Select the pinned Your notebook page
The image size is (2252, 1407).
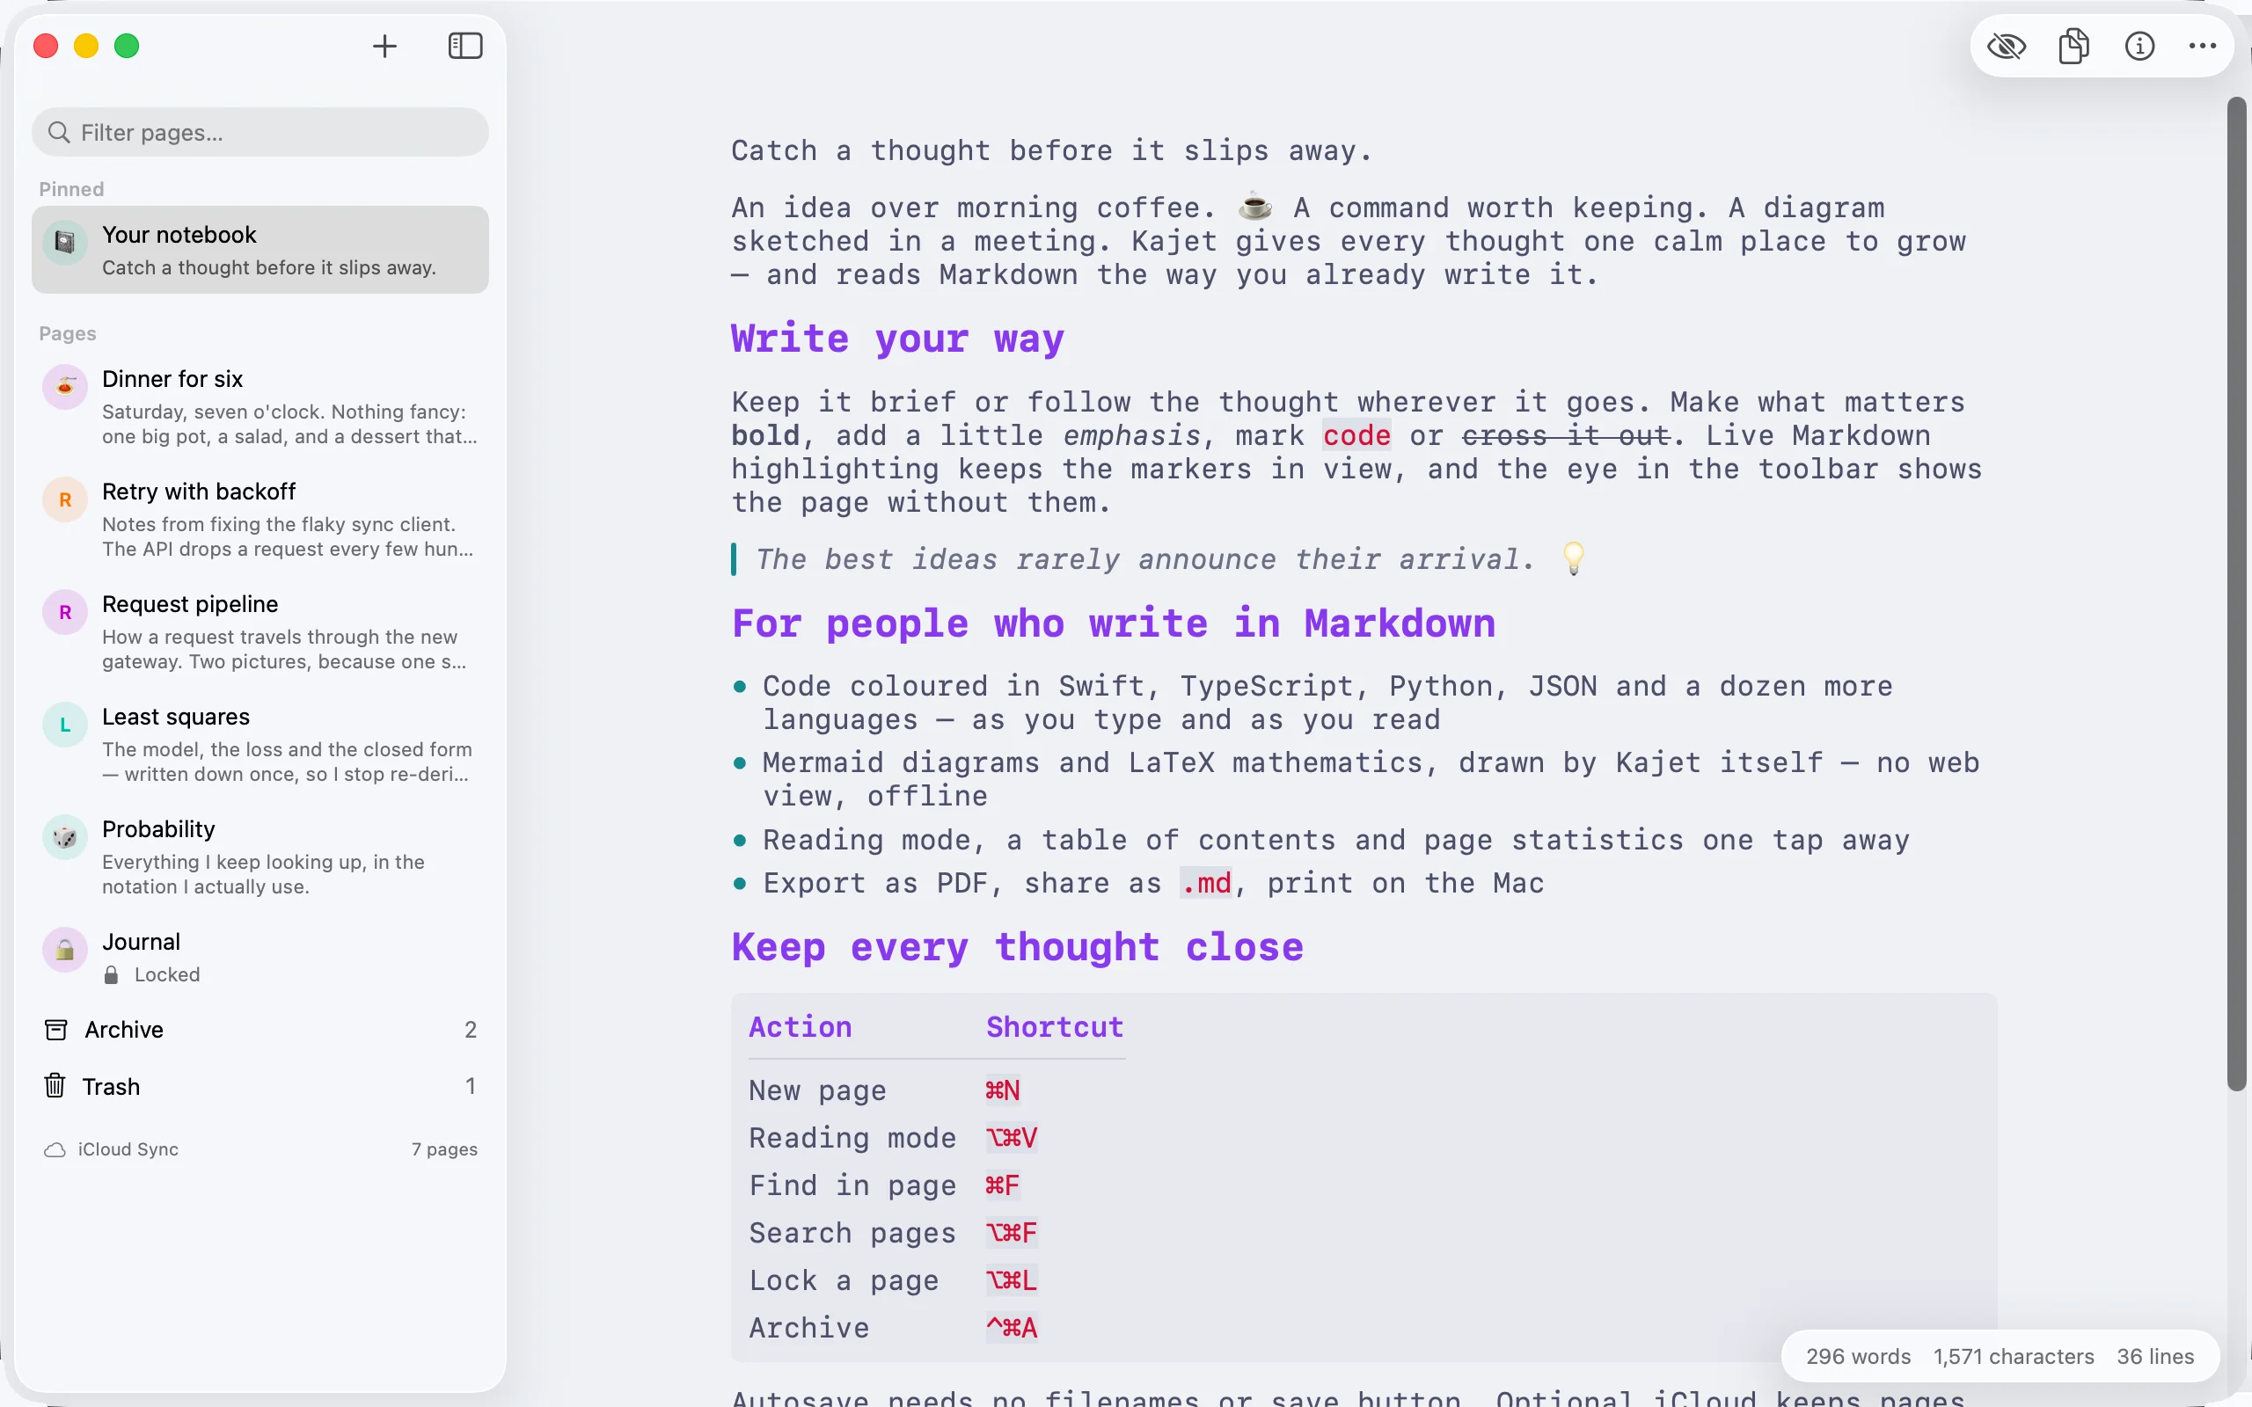[260, 250]
